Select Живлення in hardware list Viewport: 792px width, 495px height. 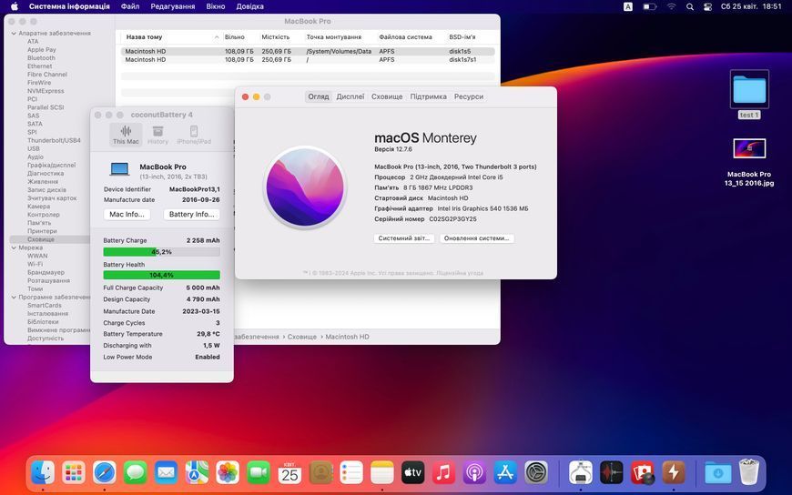(x=43, y=182)
